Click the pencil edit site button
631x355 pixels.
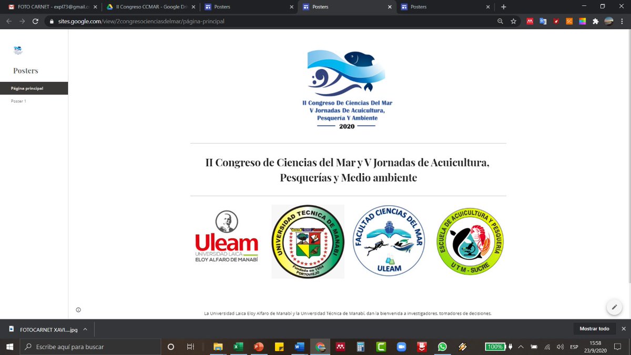tap(614, 307)
